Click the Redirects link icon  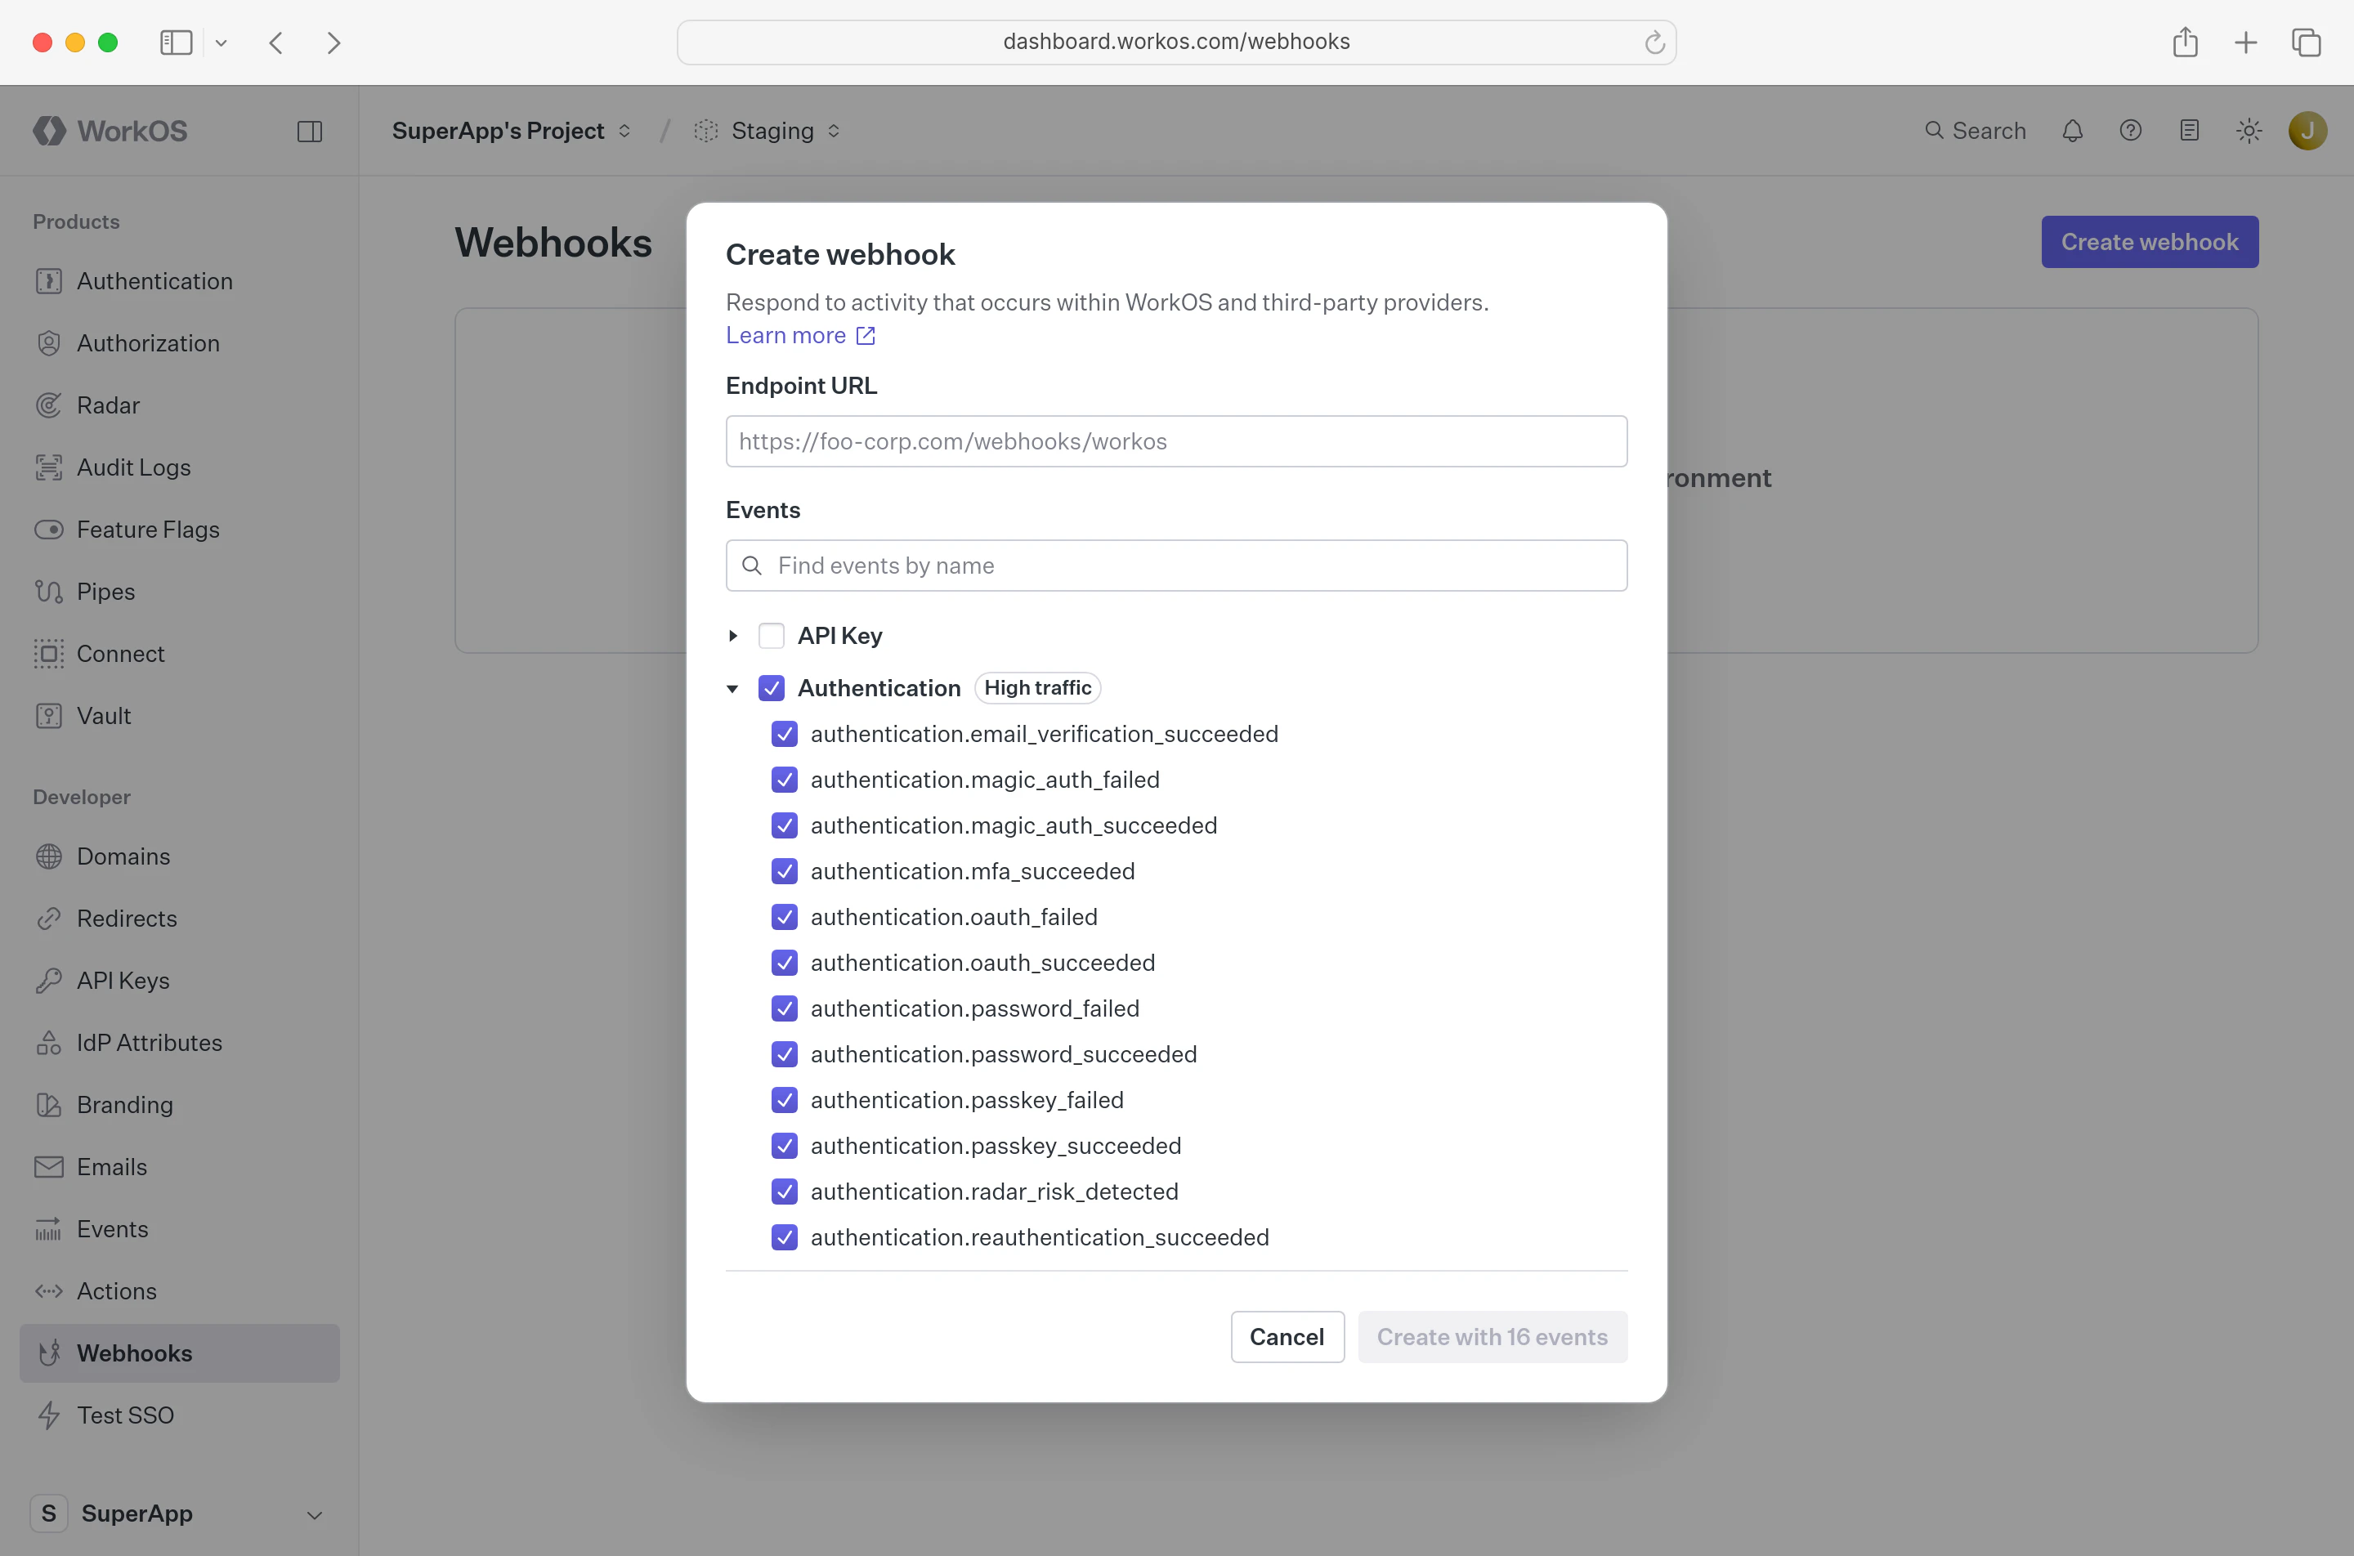pyautogui.click(x=48, y=919)
